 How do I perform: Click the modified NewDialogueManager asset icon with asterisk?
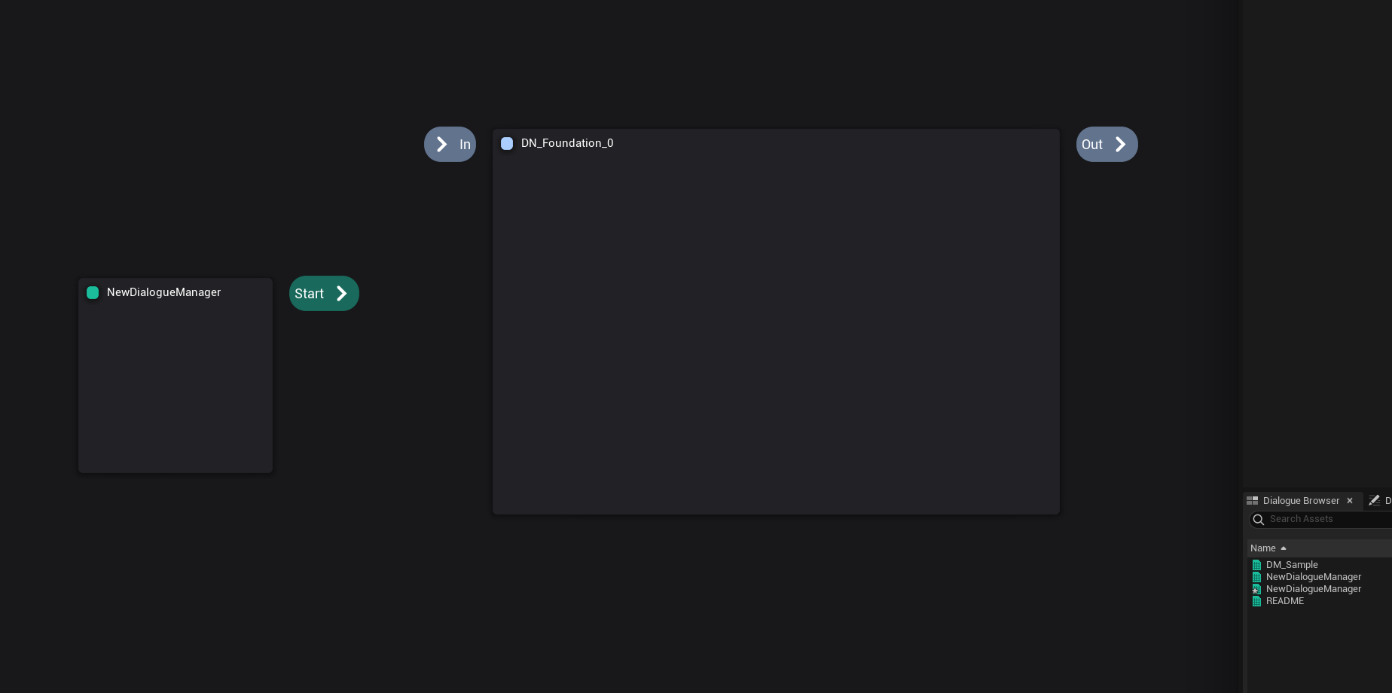click(1256, 589)
